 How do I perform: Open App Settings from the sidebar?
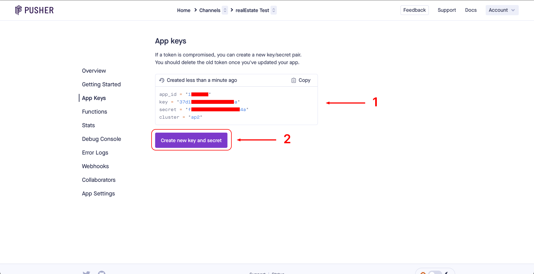[x=98, y=193]
